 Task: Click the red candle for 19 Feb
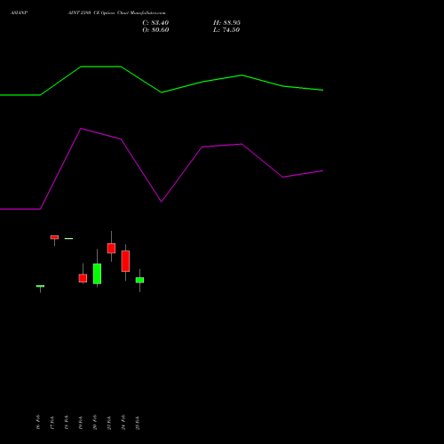point(83,278)
